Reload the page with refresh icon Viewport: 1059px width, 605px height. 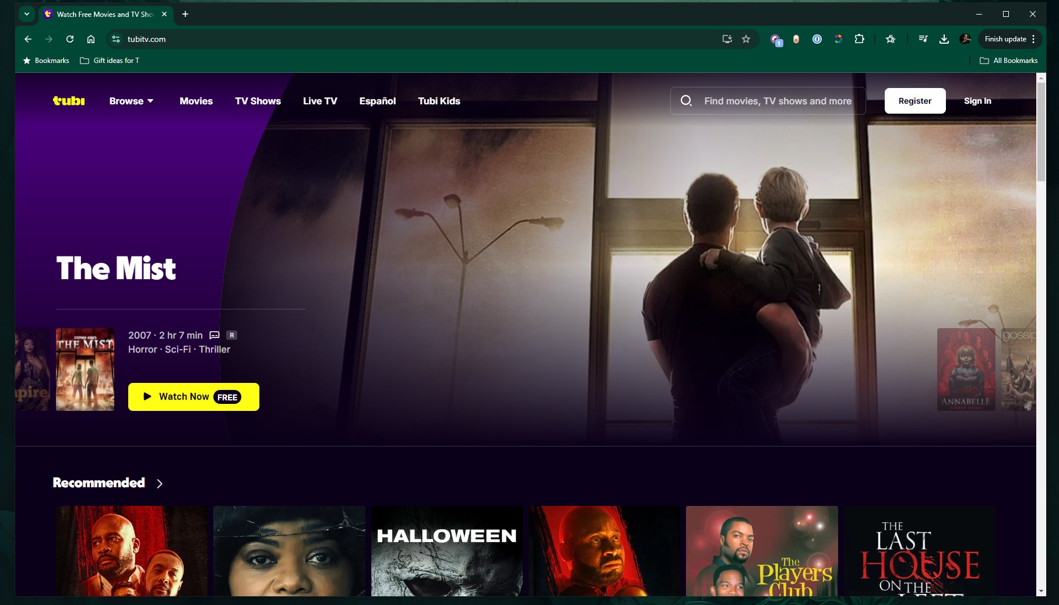click(x=70, y=39)
